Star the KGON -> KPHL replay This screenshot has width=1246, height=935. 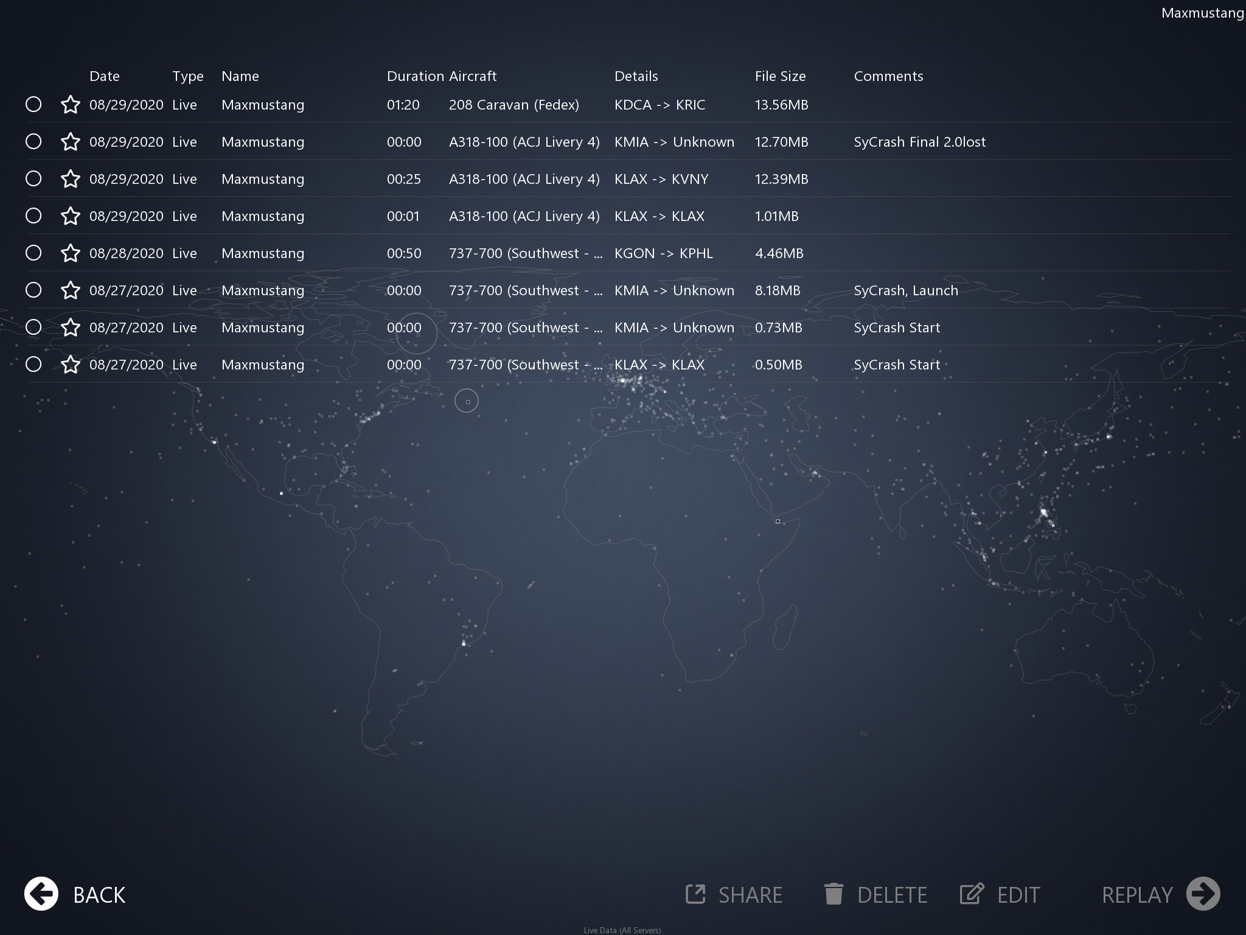tap(71, 253)
